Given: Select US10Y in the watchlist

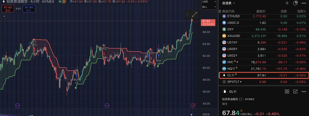Looking at the screenshot, I should [264, 42].
